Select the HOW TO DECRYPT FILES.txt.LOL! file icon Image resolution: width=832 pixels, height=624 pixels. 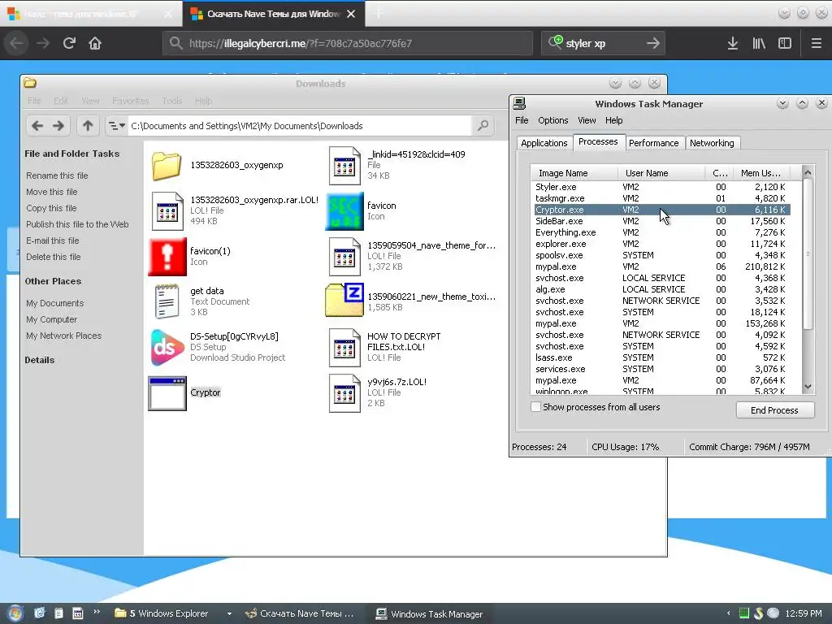344,348
